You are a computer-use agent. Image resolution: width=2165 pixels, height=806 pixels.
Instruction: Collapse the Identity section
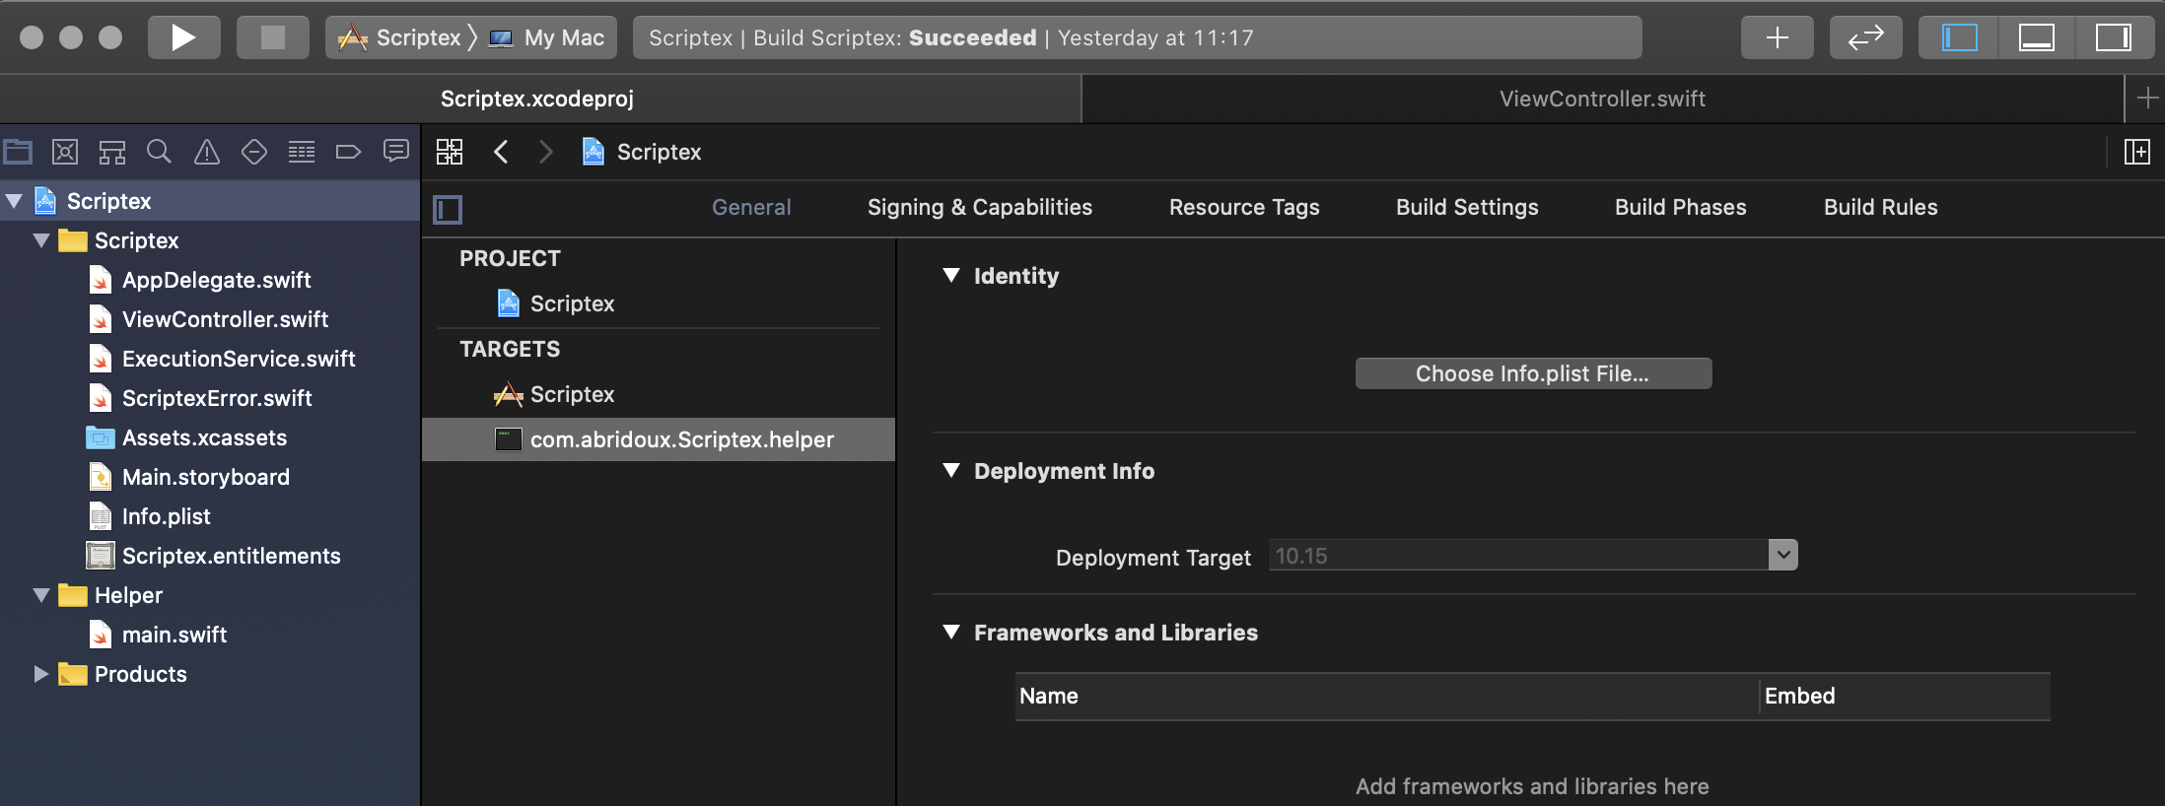tap(951, 276)
